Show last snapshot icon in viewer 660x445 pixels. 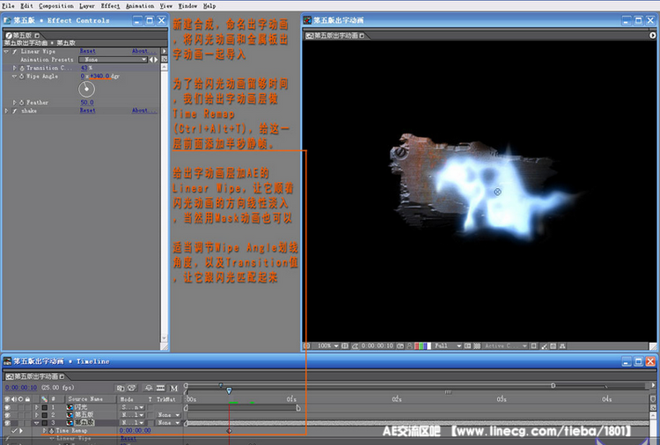[x=409, y=346]
